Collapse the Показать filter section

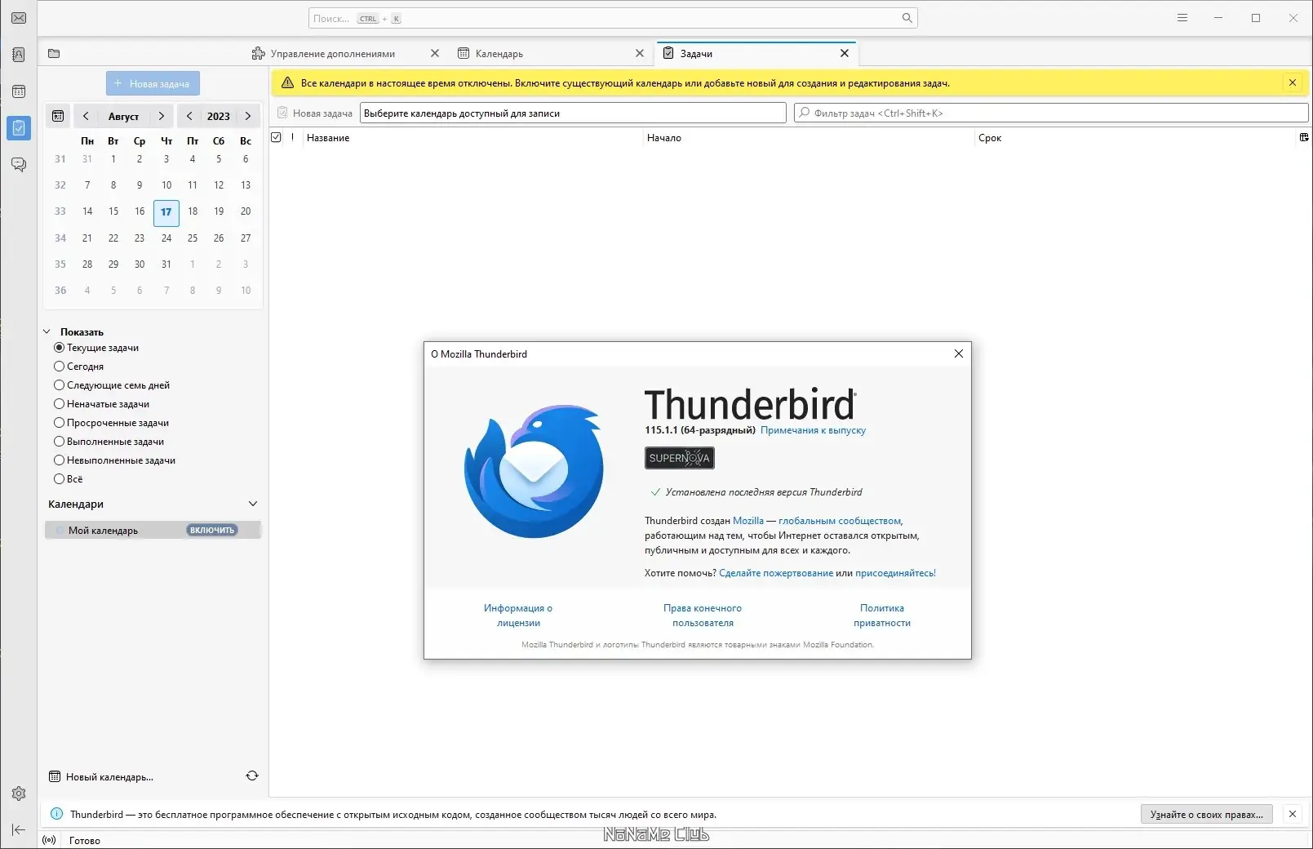pos(47,331)
